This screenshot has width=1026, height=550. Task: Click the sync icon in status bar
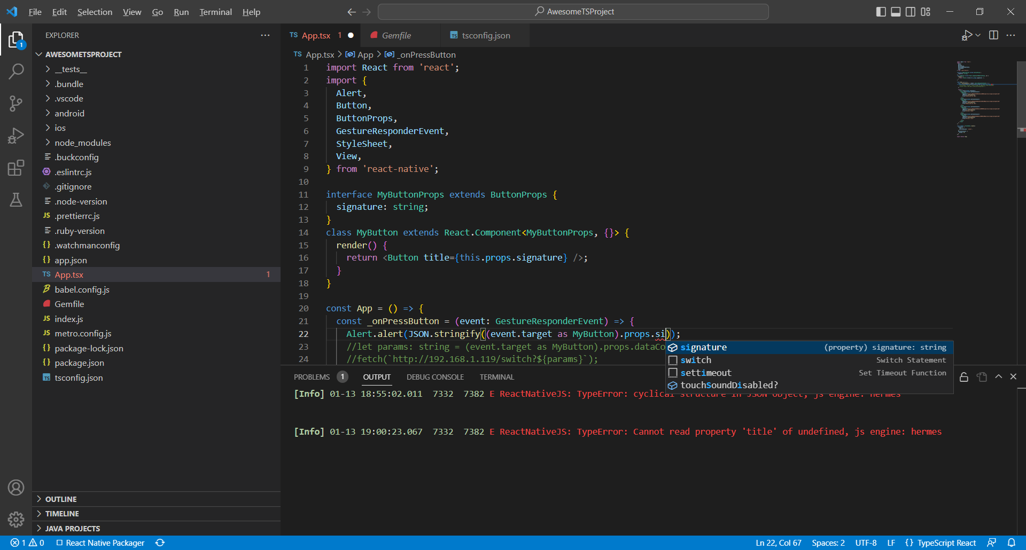pos(160,543)
